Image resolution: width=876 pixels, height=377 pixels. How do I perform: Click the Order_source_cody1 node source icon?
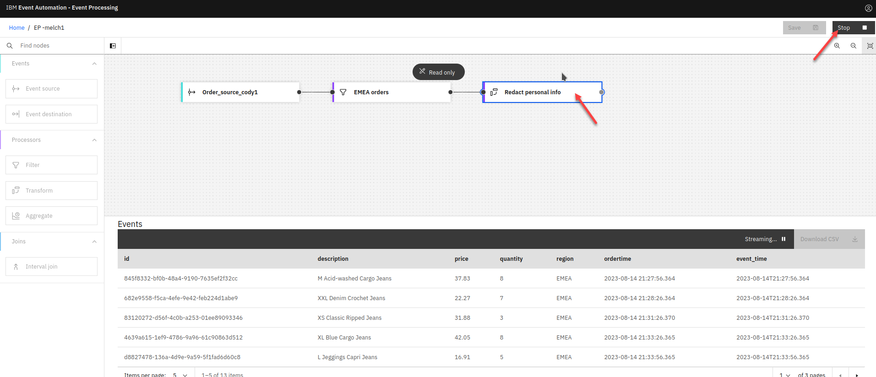[x=192, y=92]
